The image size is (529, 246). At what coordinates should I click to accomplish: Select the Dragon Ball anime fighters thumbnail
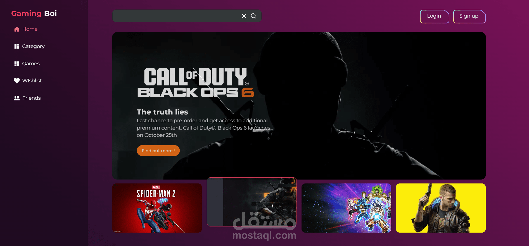346,208
